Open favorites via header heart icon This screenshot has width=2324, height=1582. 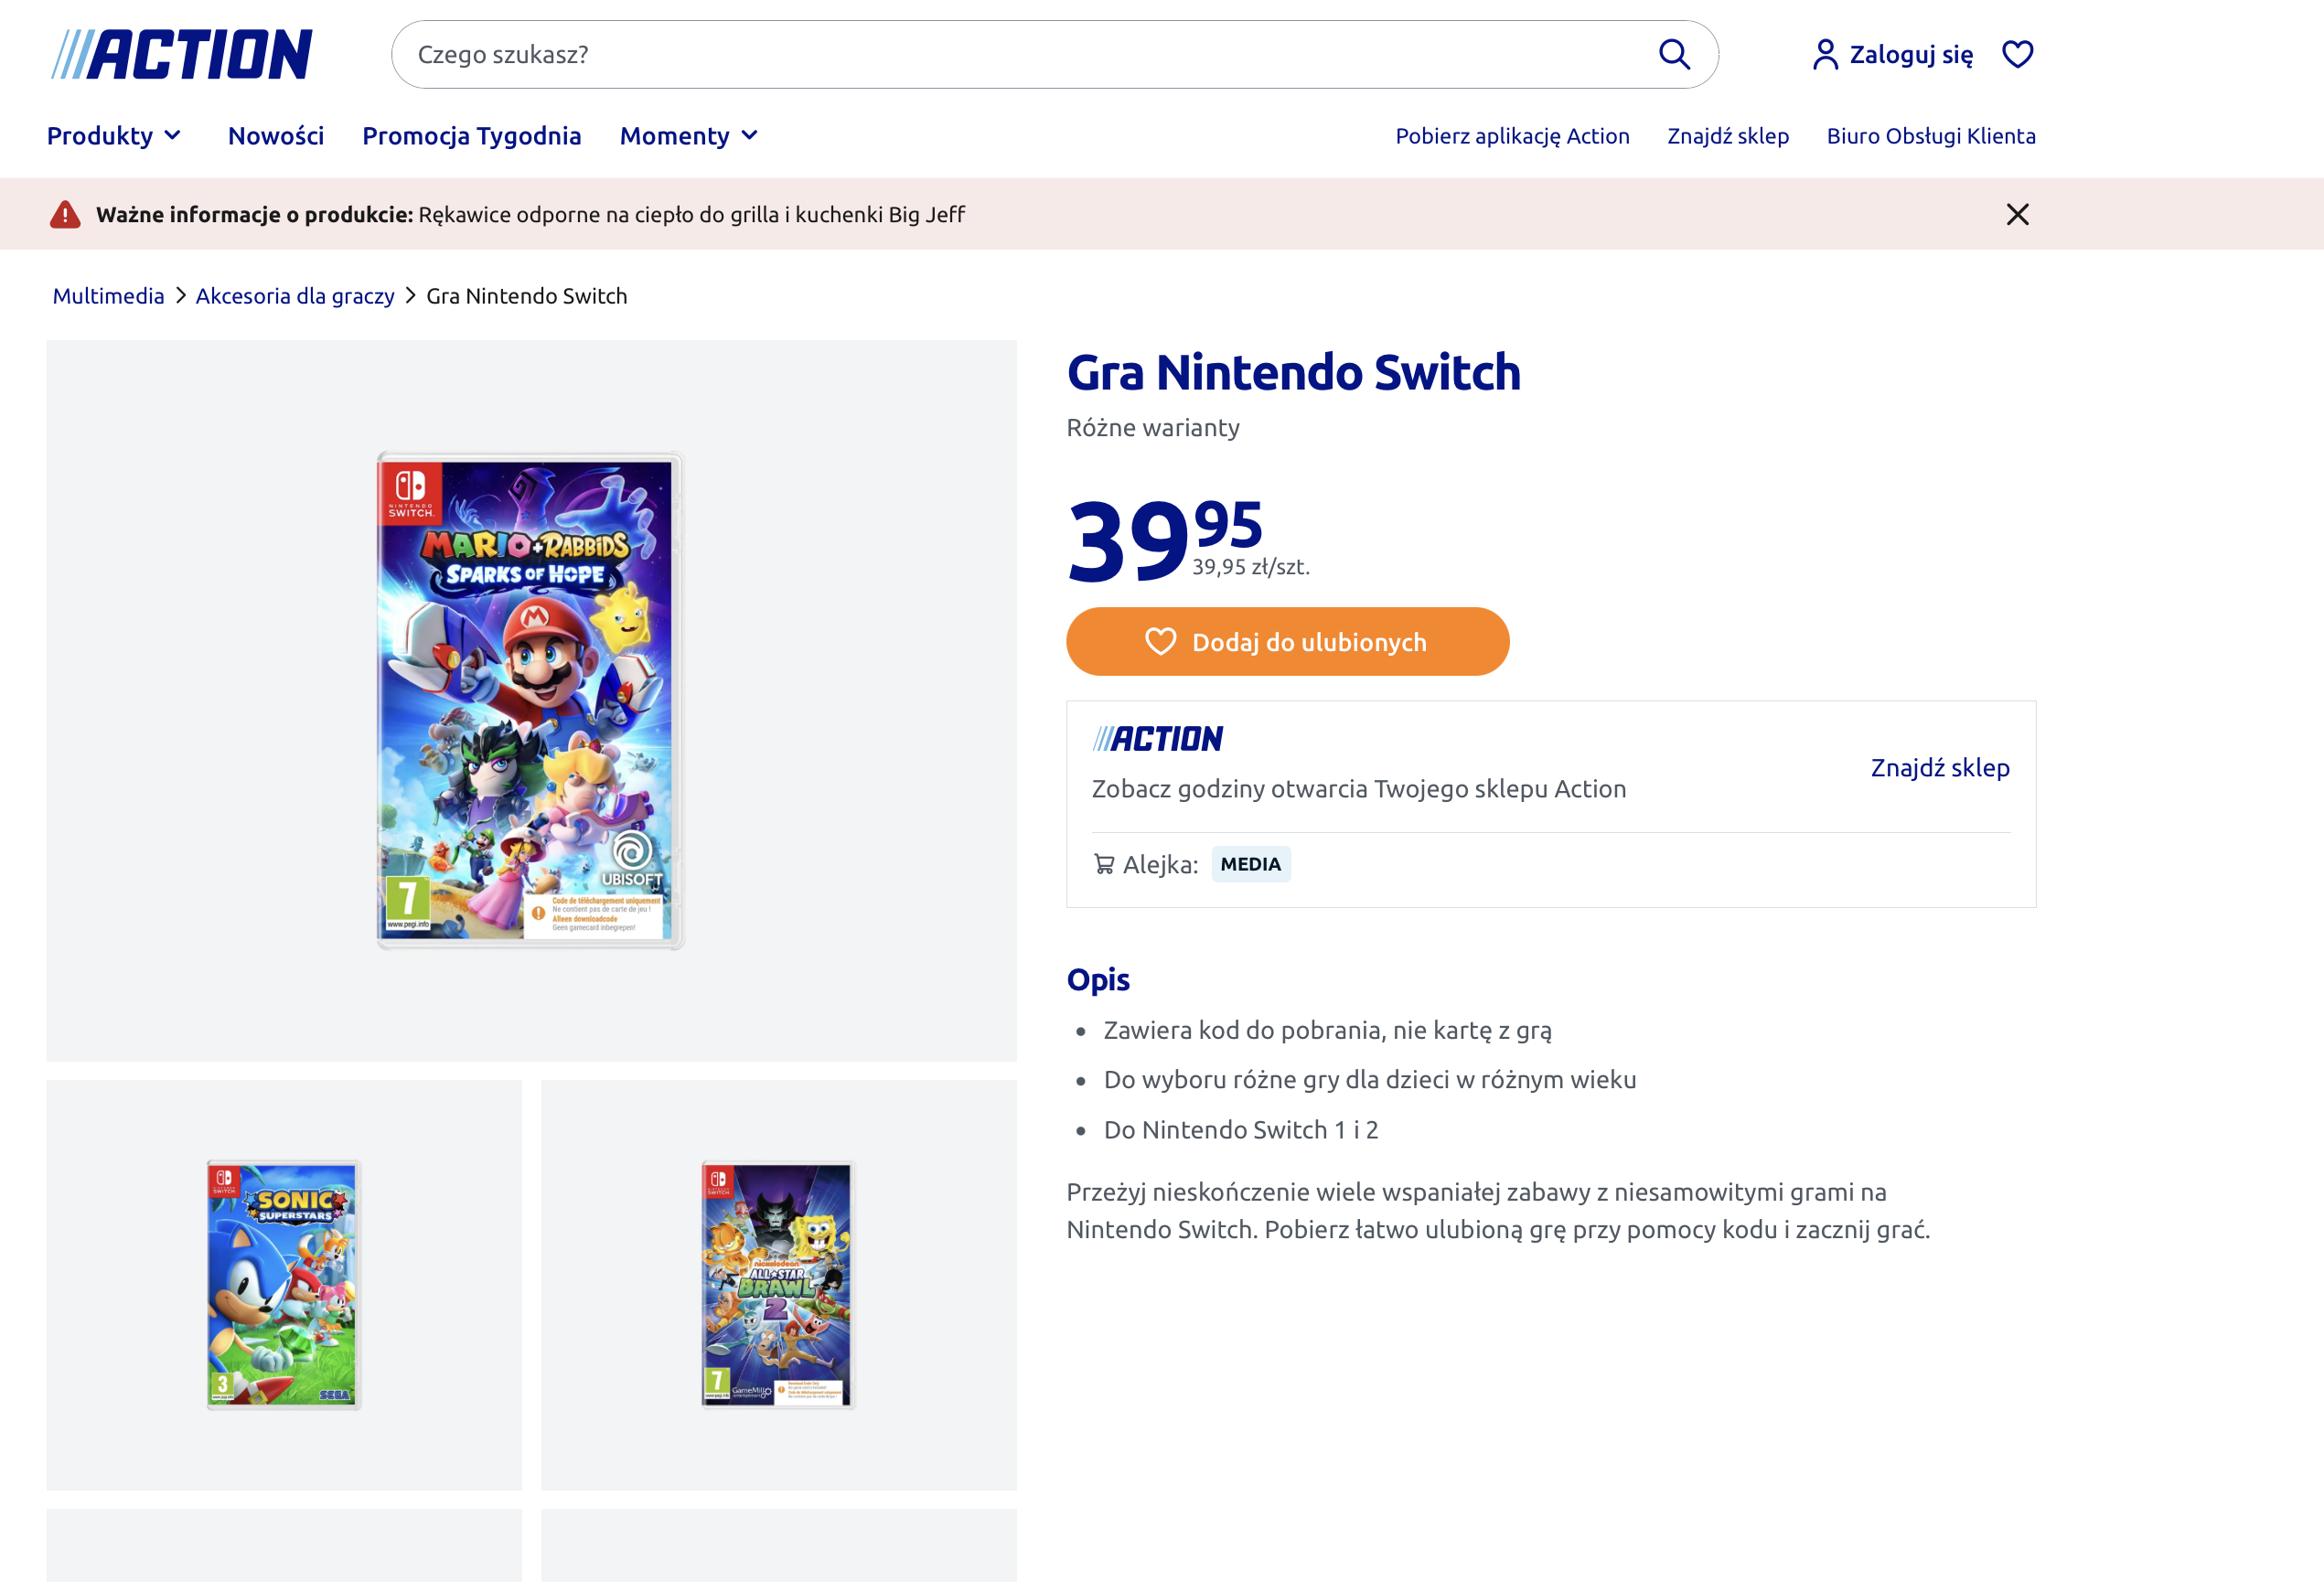[2017, 54]
